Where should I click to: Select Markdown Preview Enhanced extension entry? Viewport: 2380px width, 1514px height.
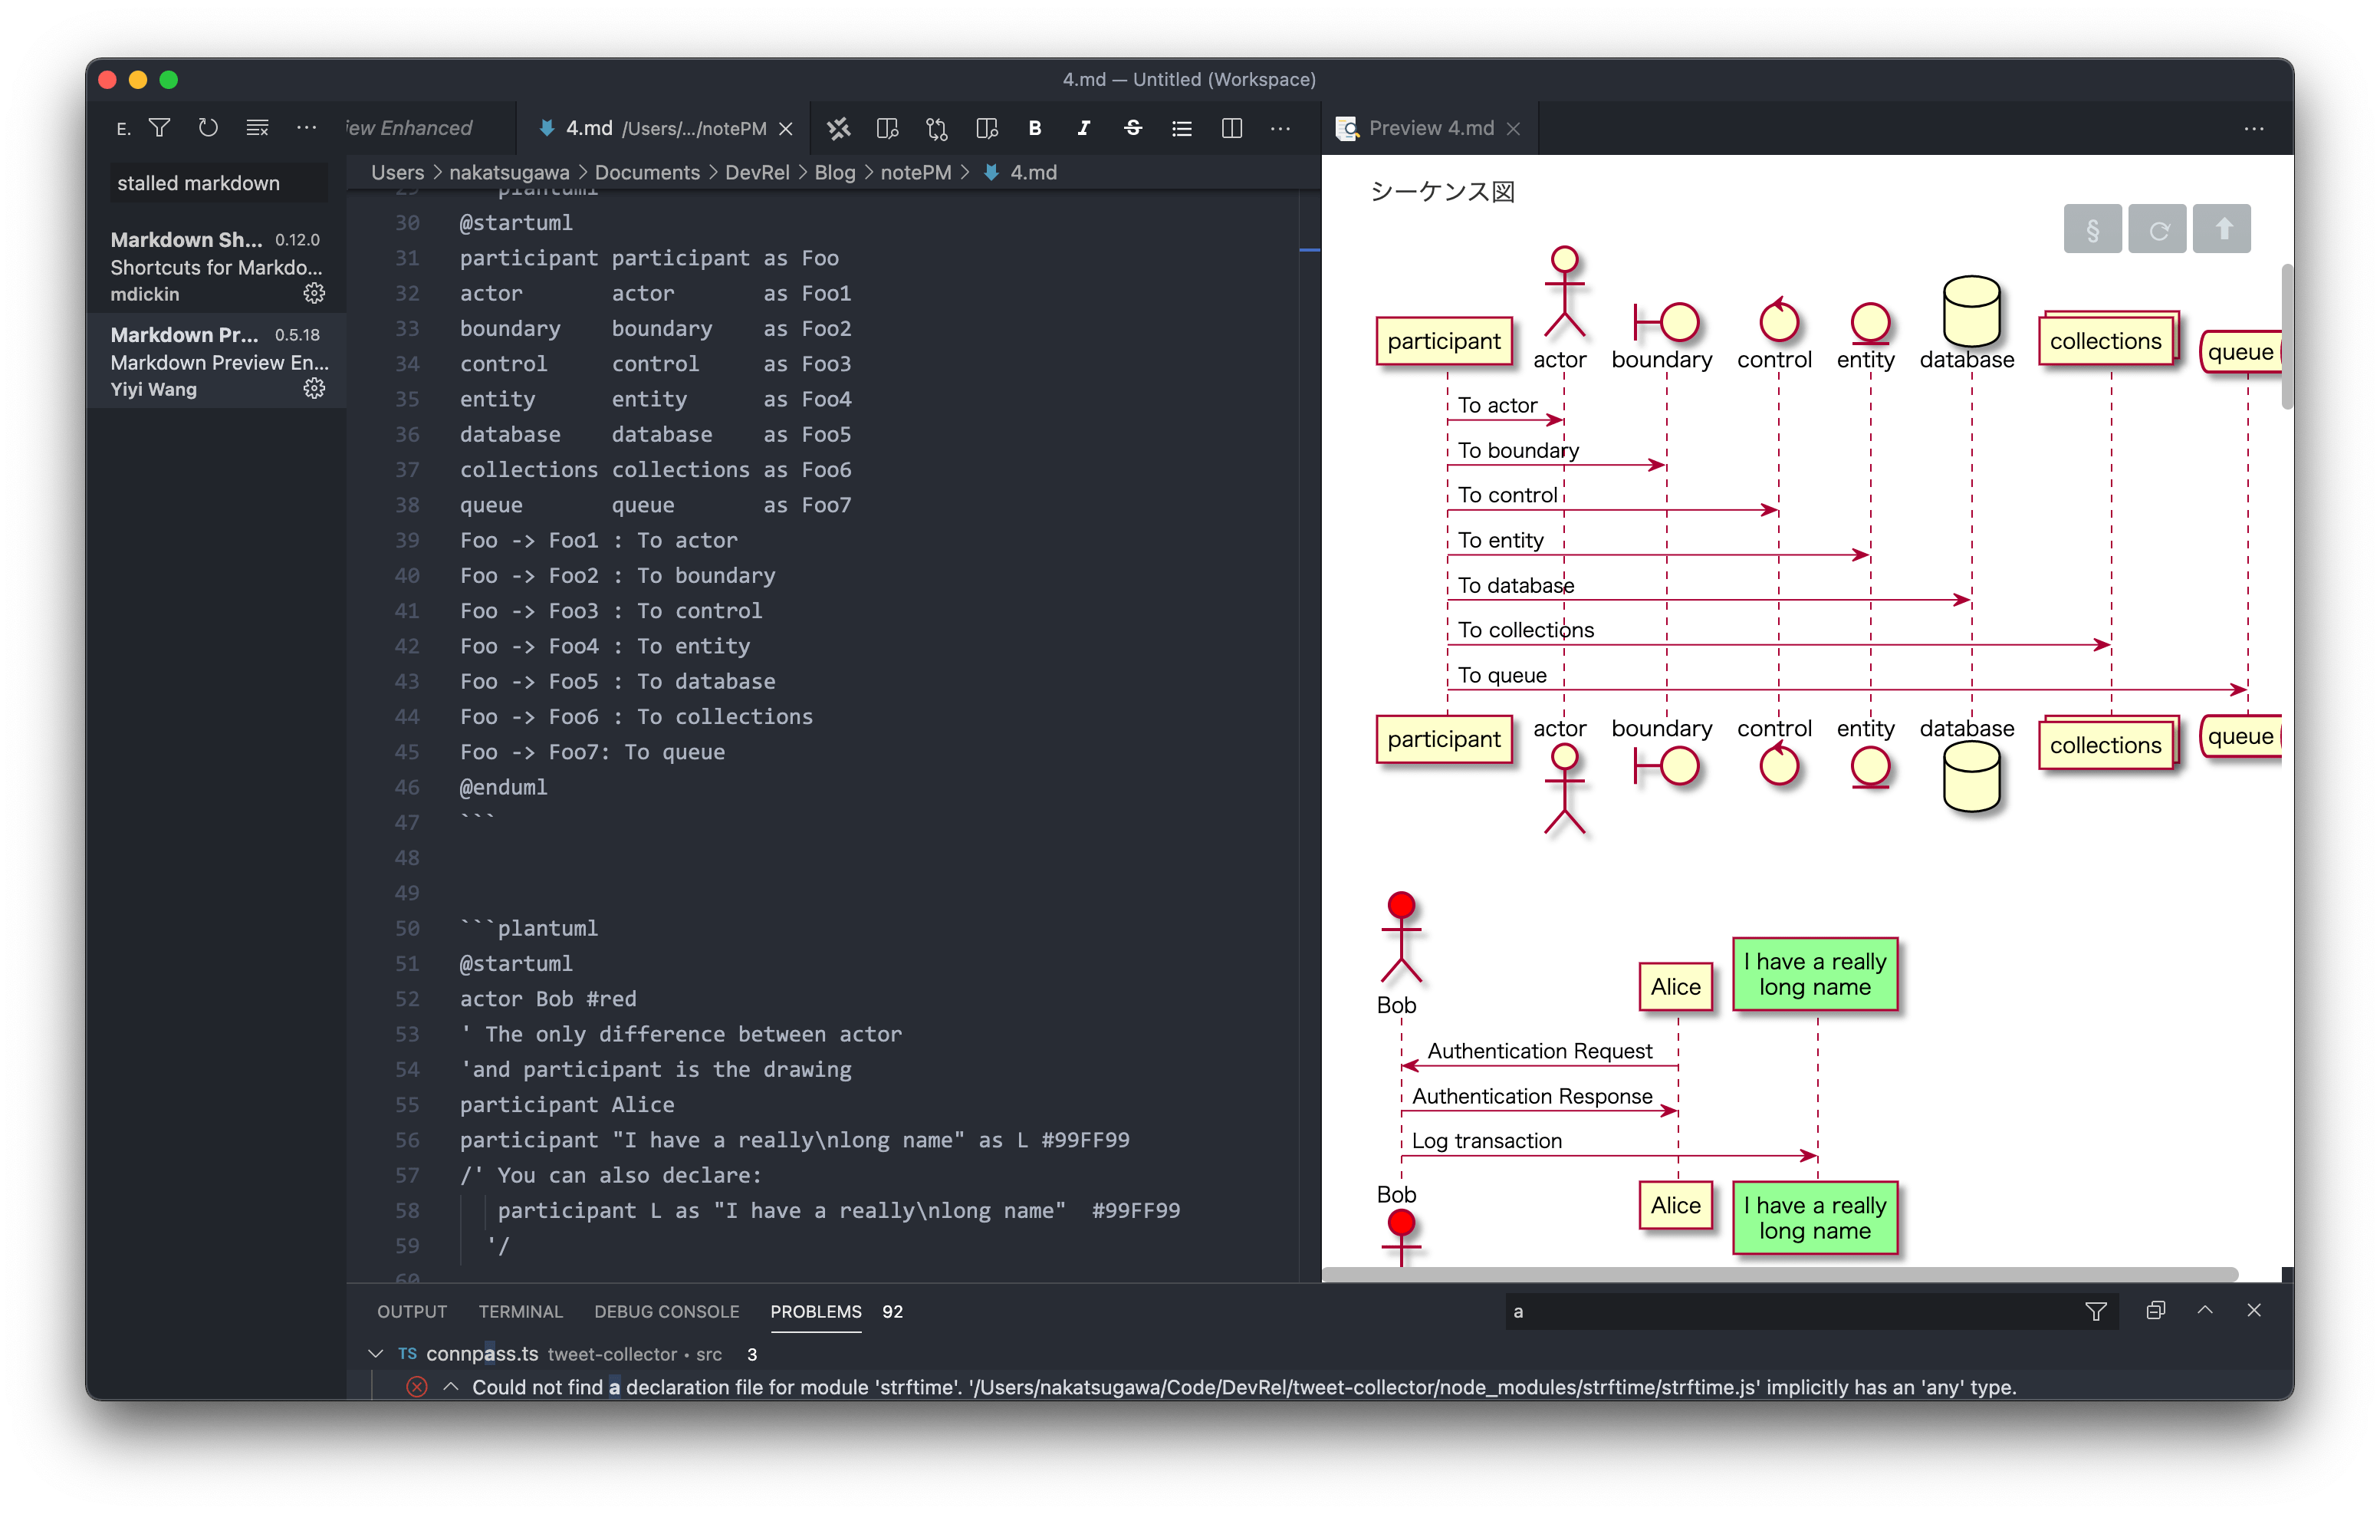pyautogui.click(x=218, y=362)
